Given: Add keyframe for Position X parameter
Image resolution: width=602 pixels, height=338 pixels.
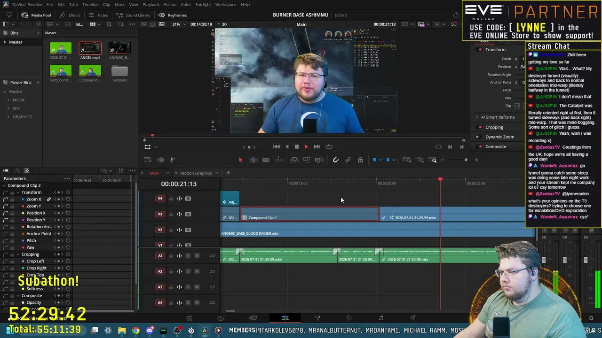Looking at the screenshot, I should 58,213.
